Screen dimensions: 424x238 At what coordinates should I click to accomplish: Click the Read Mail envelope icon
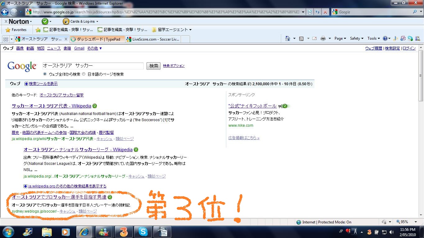click(314, 38)
